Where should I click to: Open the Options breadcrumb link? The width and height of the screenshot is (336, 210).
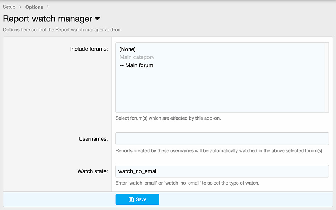(x=34, y=7)
